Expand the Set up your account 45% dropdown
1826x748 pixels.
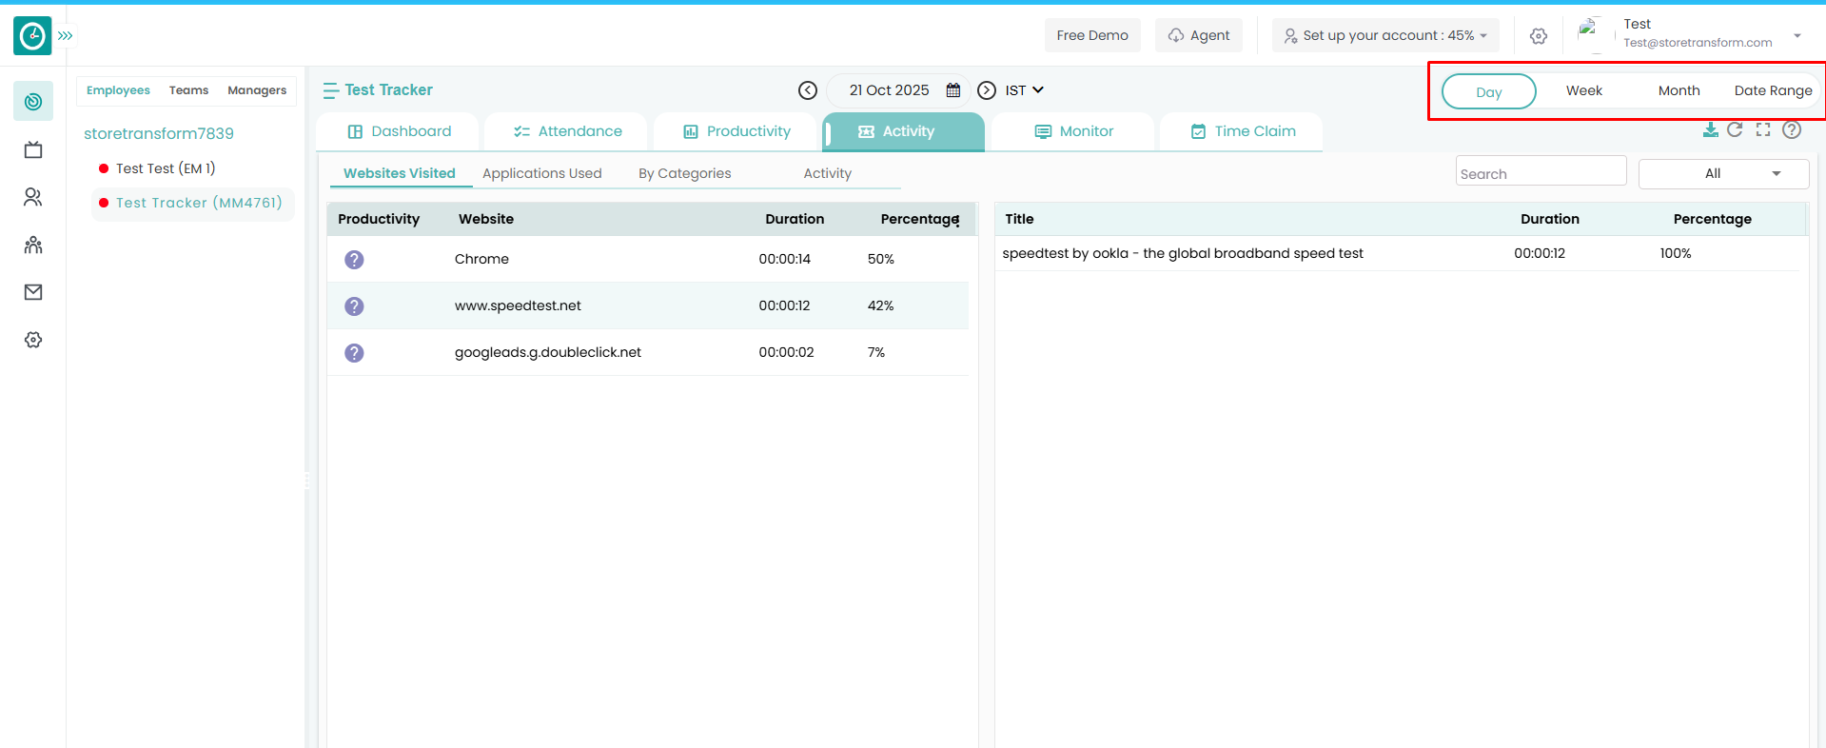tap(1385, 36)
